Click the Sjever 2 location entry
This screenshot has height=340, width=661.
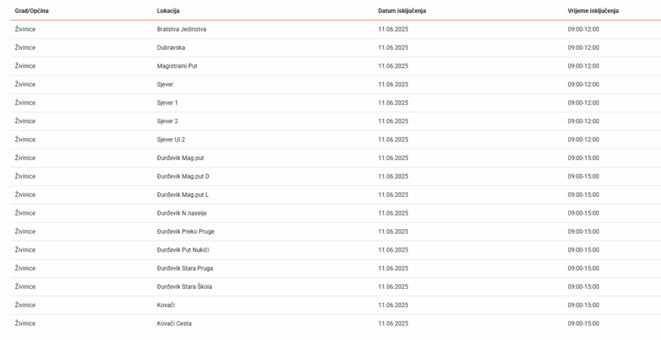(167, 121)
